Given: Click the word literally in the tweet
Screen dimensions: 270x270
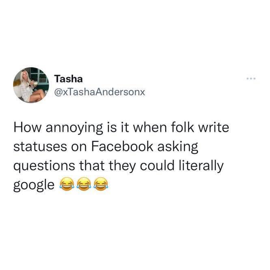Looking at the screenshot, I should click(x=201, y=166).
